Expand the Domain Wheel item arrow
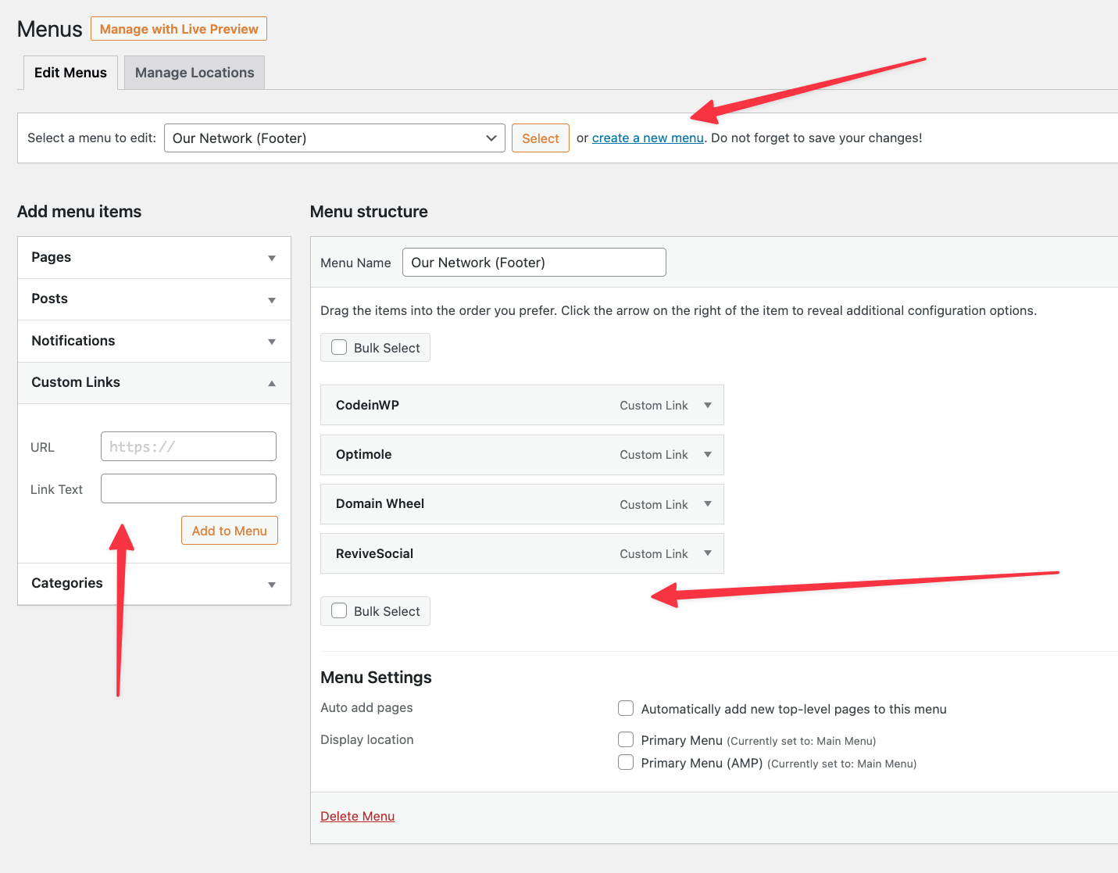 tap(707, 504)
